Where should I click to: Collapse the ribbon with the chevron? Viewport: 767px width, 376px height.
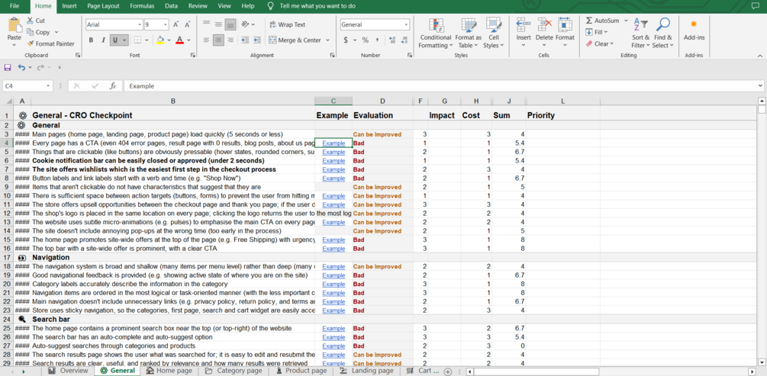pyautogui.click(x=759, y=55)
